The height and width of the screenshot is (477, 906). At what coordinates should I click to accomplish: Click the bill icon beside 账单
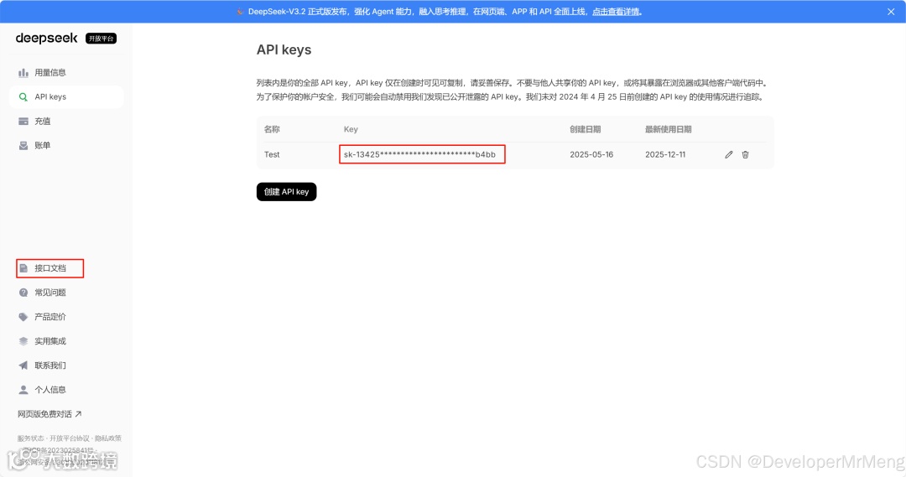tap(23, 146)
